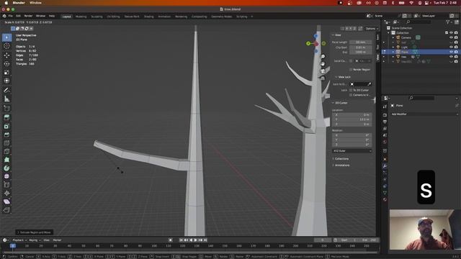Disable Camera object in renders
The width and height of the screenshot is (461, 259).
456,37
